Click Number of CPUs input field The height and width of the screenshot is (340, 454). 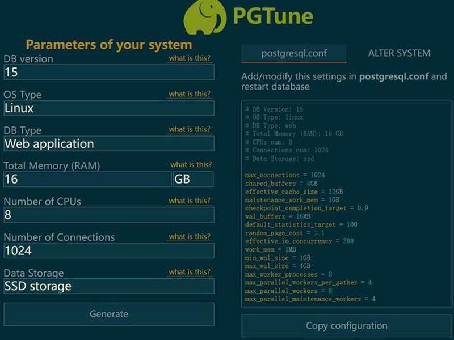click(109, 215)
